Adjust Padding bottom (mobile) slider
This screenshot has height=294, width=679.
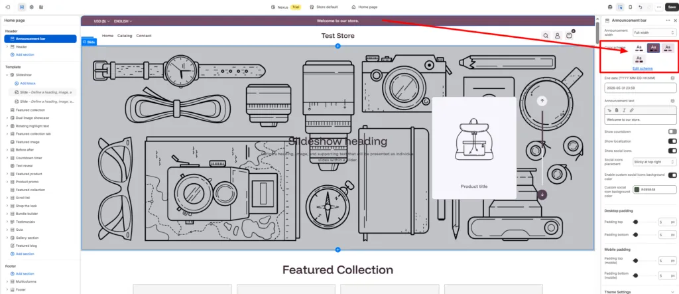(x=635, y=275)
